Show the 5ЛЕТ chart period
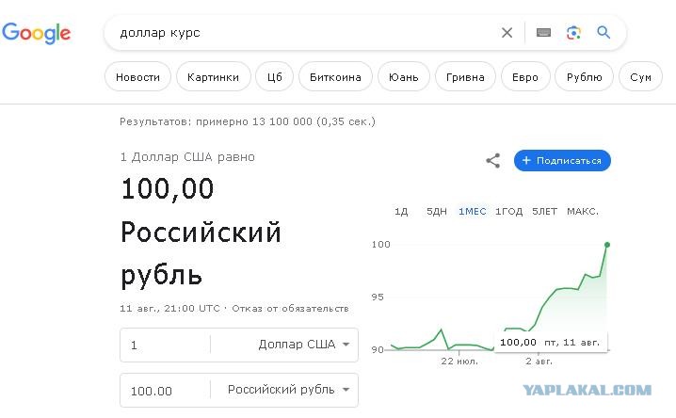The height and width of the screenshot is (418, 676). [x=544, y=212]
